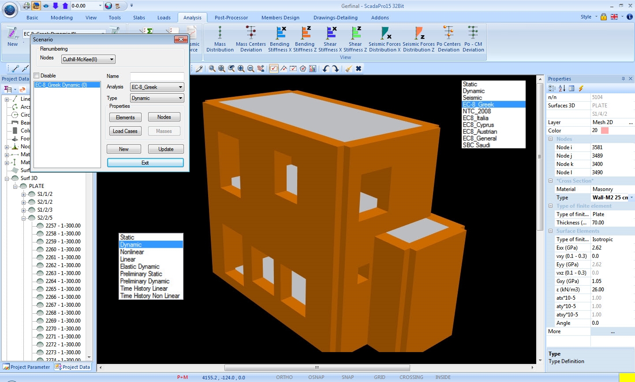Click the undo arrow in the toolbar
635x382 pixels.
click(325, 69)
